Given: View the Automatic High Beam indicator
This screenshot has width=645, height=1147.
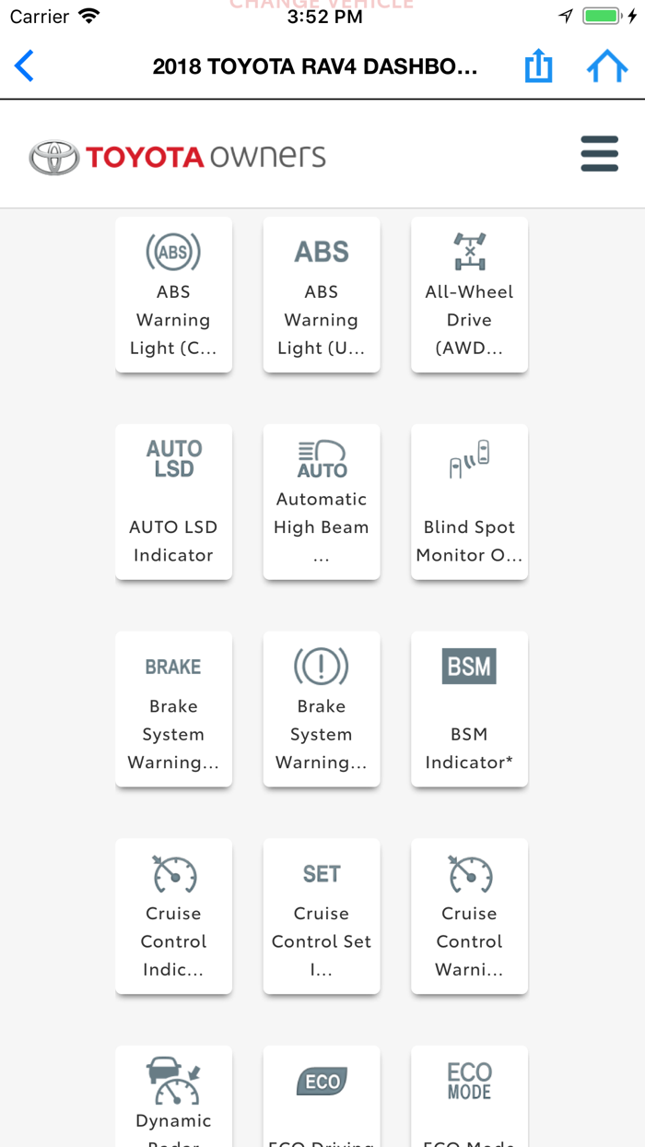Looking at the screenshot, I should (x=321, y=503).
